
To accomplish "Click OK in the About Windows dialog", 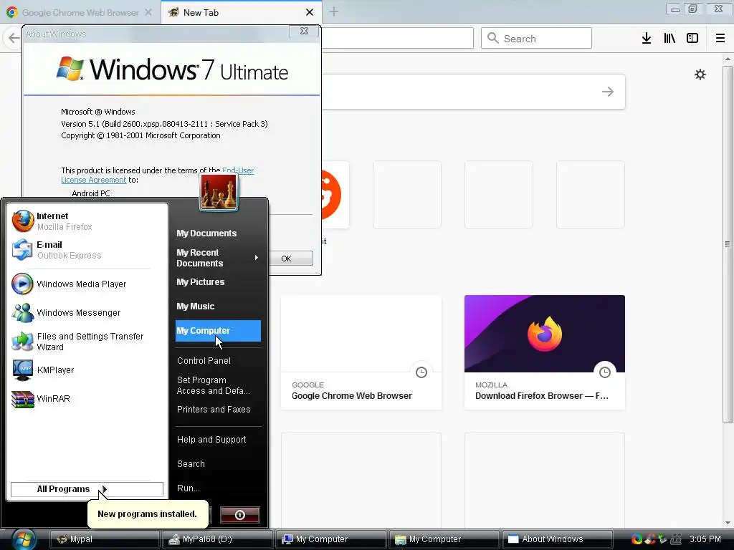I will point(291,258).
